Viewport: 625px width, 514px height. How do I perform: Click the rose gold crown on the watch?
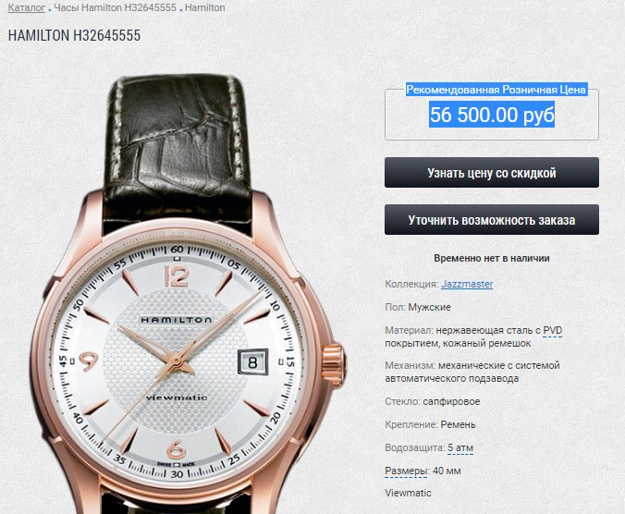tap(333, 365)
